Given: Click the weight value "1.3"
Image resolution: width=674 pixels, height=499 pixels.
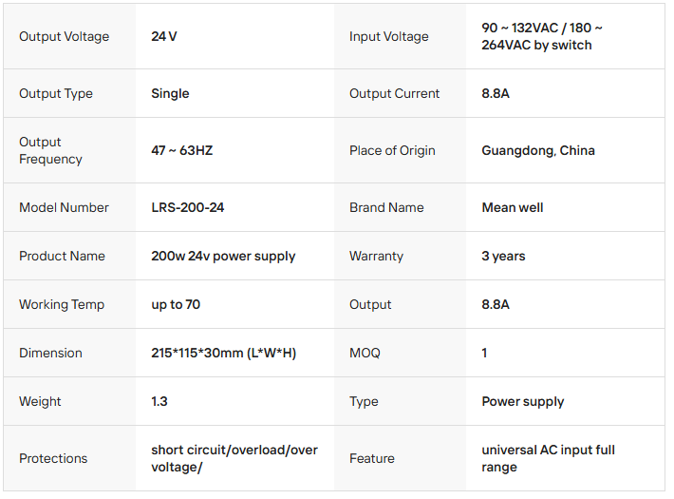Looking at the screenshot, I should click(159, 401).
